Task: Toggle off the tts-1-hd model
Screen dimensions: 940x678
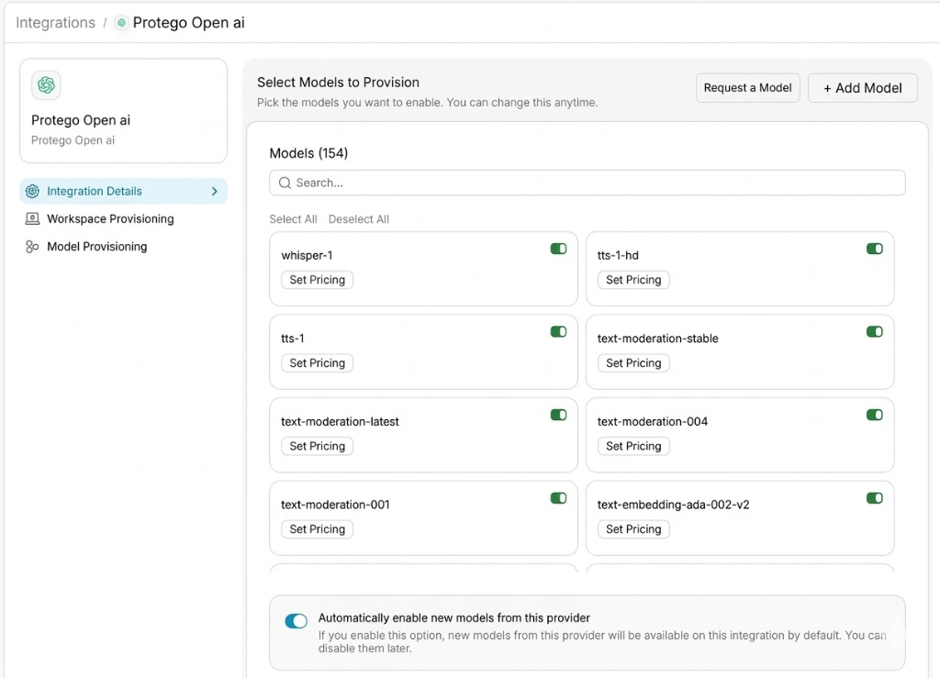Action: pyautogui.click(x=874, y=249)
